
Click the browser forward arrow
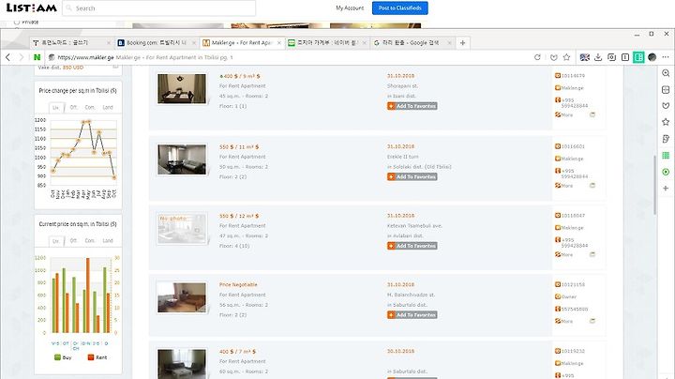tap(21, 57)
